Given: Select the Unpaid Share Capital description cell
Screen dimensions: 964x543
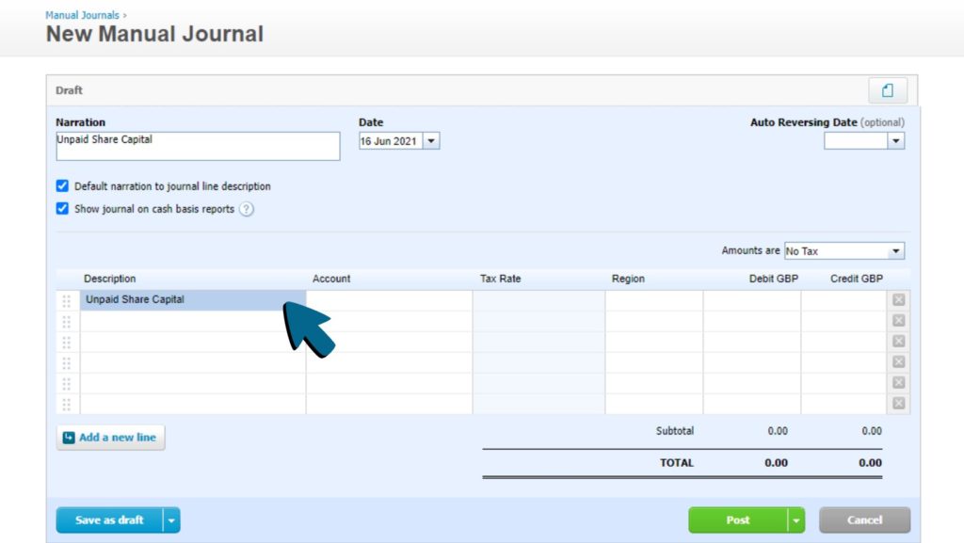Looking at the screenshot, I should coord(193,300).
